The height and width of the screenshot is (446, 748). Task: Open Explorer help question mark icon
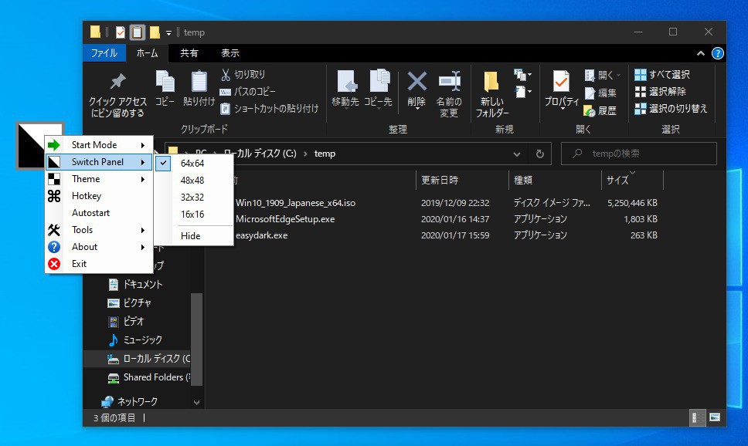pyautogui.click(x=717, y=53)
